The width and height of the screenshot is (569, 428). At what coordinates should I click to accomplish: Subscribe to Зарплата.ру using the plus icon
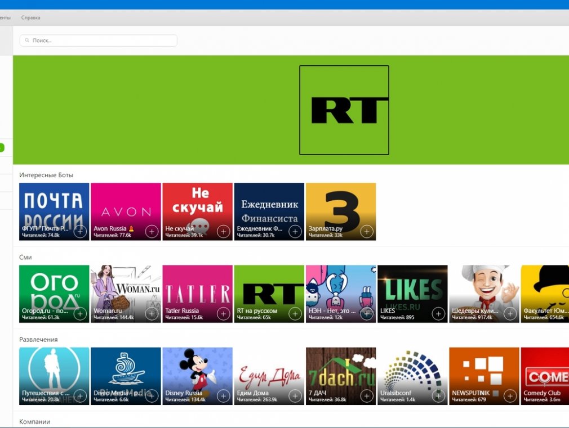coord(367,231)
